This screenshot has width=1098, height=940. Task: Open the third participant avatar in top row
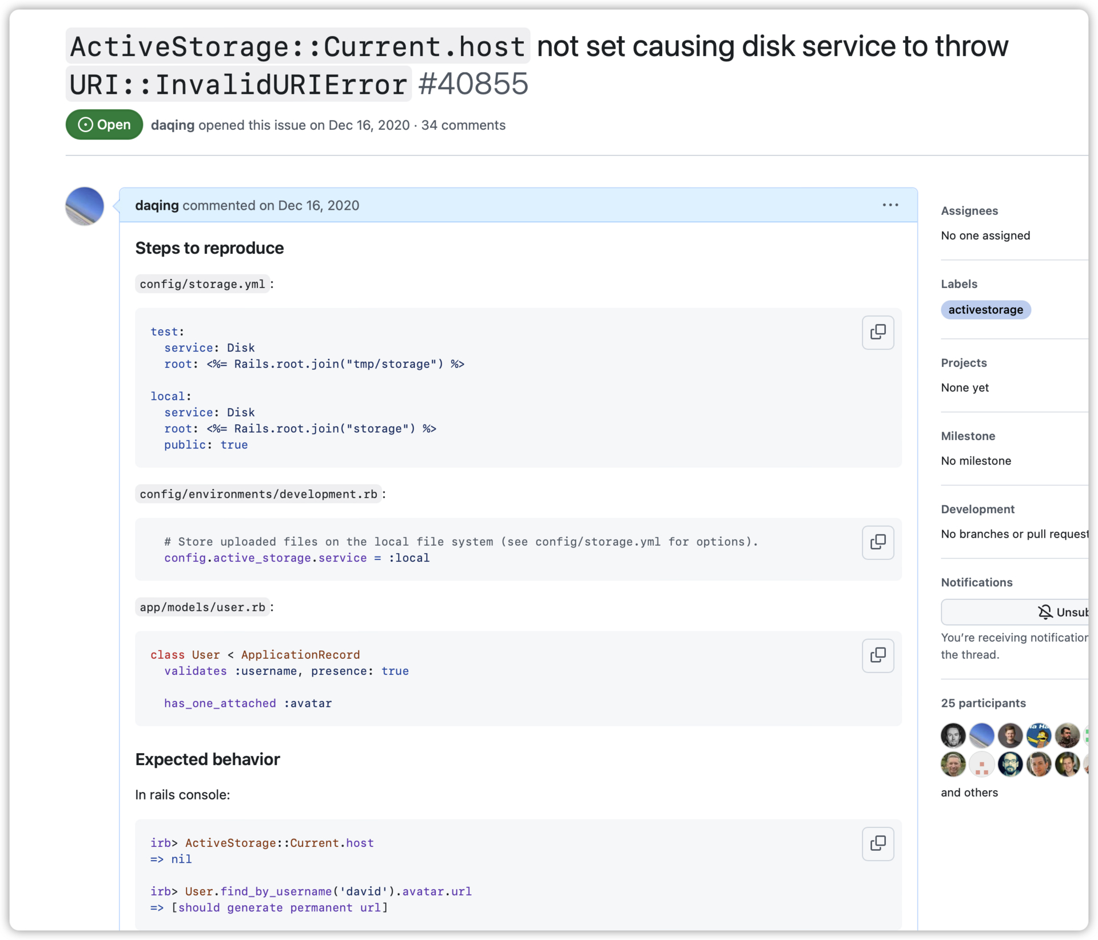click(x=1010, y=735)
